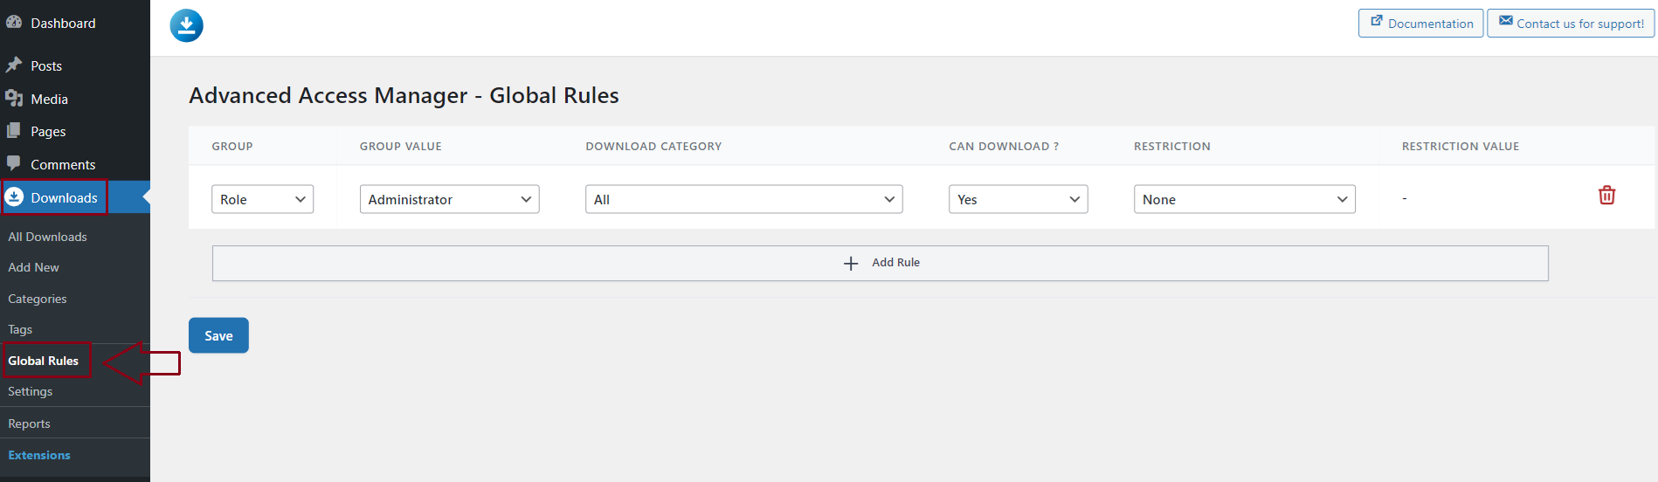This screenshot has height=482, width=1658.
Task: Click the blue download logo icon
Action: tap(186, 25)
